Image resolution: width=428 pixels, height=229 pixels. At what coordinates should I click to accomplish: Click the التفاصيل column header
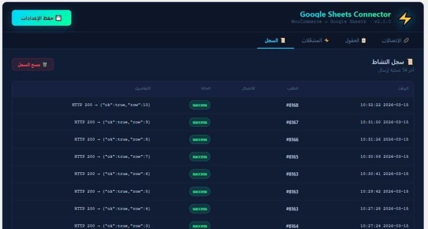(142, 88)
